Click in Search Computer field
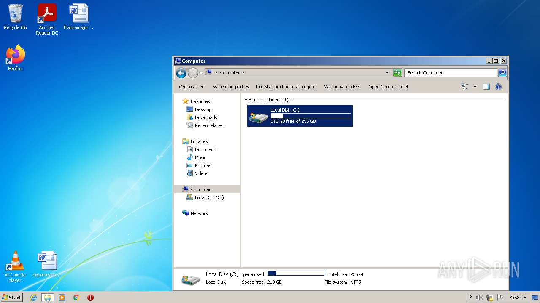540x303 pixels. 451,73
